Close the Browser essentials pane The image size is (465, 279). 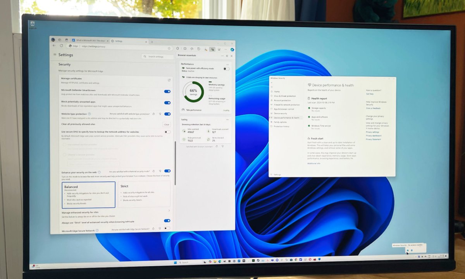[x=232, y=56]
